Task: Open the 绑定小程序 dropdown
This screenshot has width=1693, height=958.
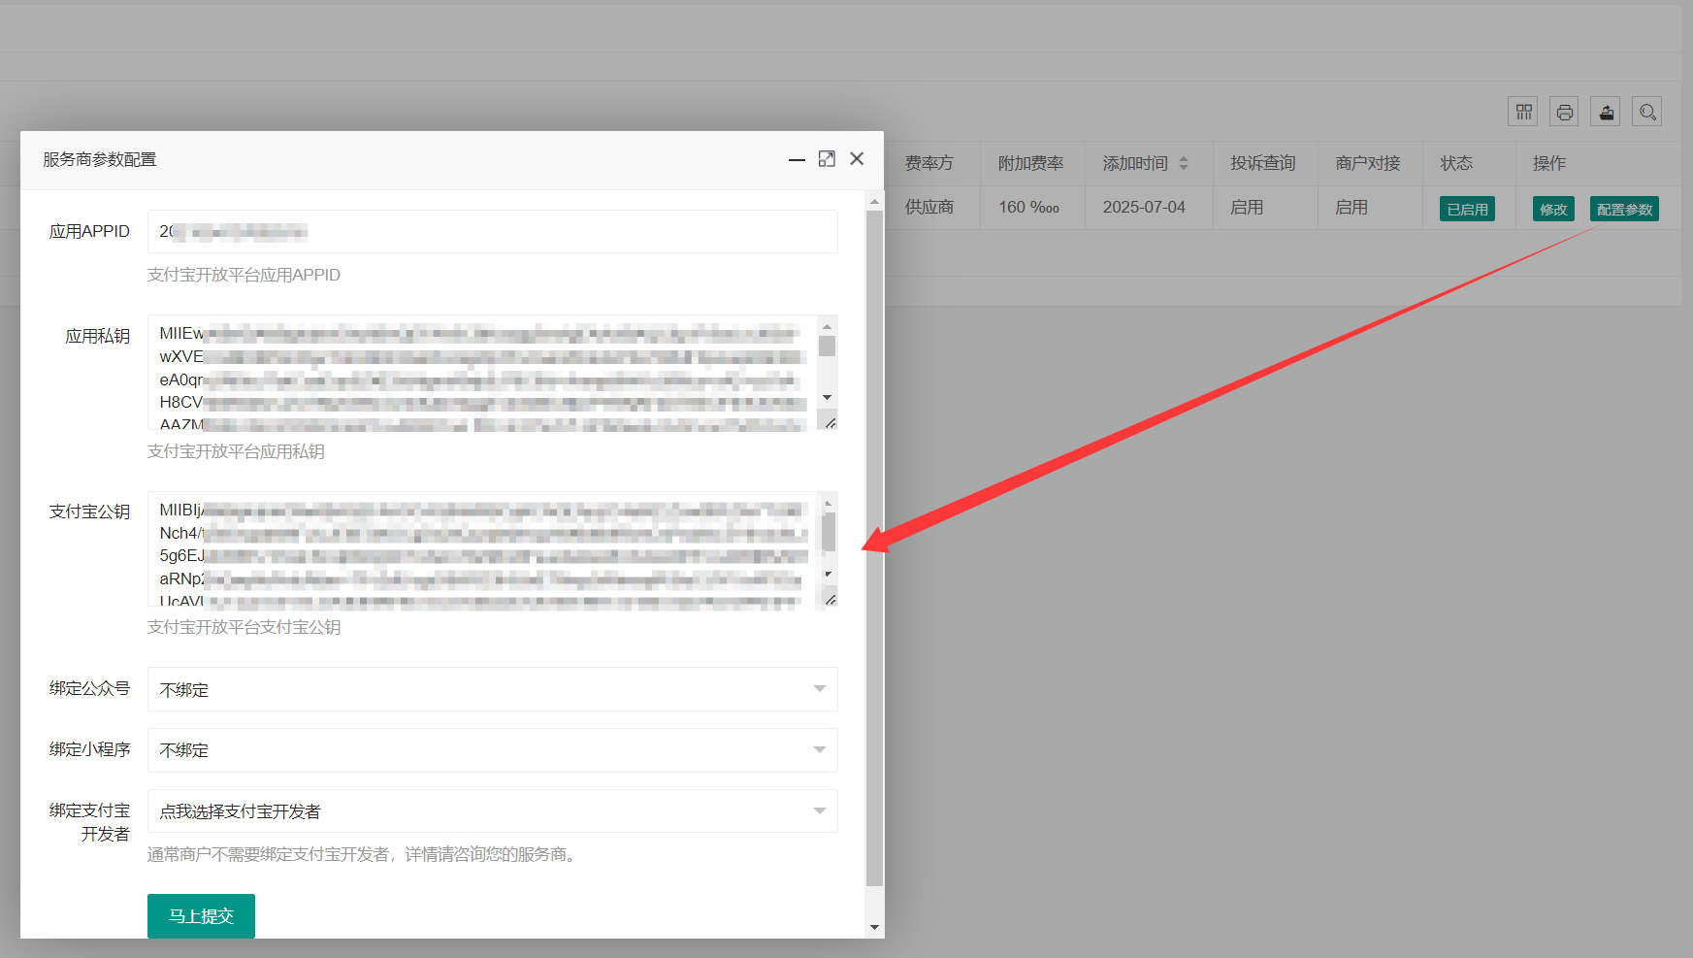Action: click(x=492, y=750)
